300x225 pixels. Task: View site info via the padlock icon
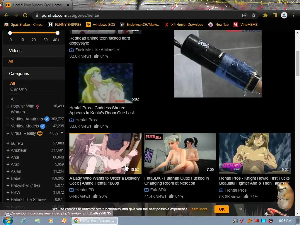pyautogui.click(x=37, y=15)
